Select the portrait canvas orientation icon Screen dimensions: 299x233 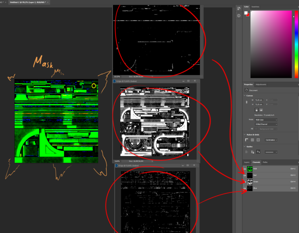coord(257,109)
